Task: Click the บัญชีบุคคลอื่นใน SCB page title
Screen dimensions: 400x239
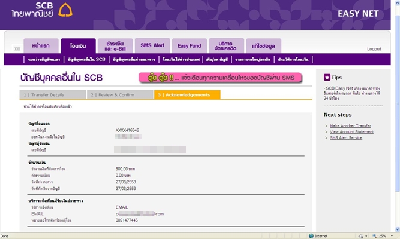Action: click(61, 78)
